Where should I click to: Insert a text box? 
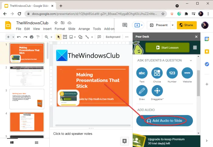pyautogui.click(x=65, y=37)
